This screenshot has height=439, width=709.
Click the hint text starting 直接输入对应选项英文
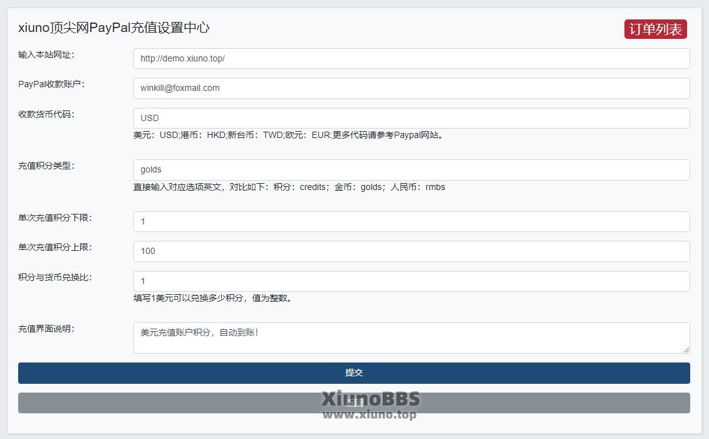(x=289, y=187)
